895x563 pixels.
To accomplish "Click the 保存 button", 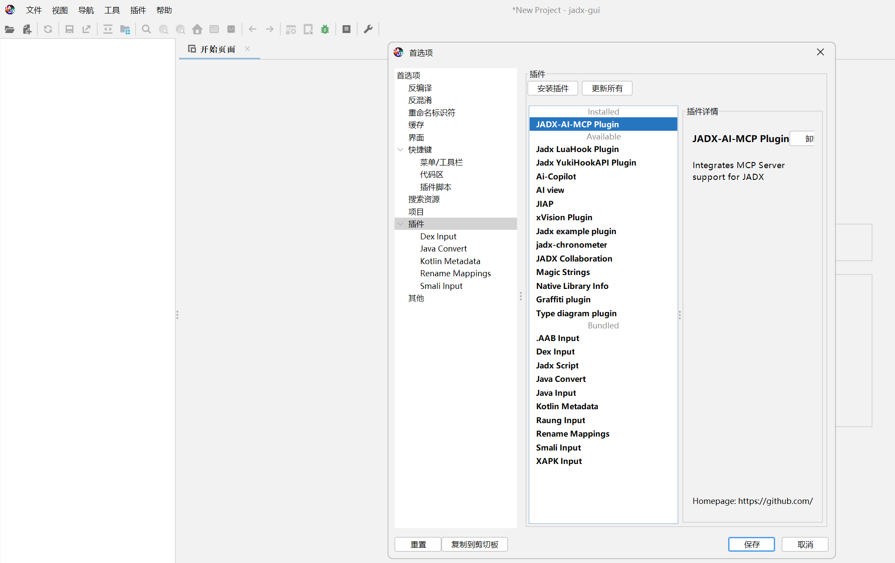I will click(x=751, y=544).
